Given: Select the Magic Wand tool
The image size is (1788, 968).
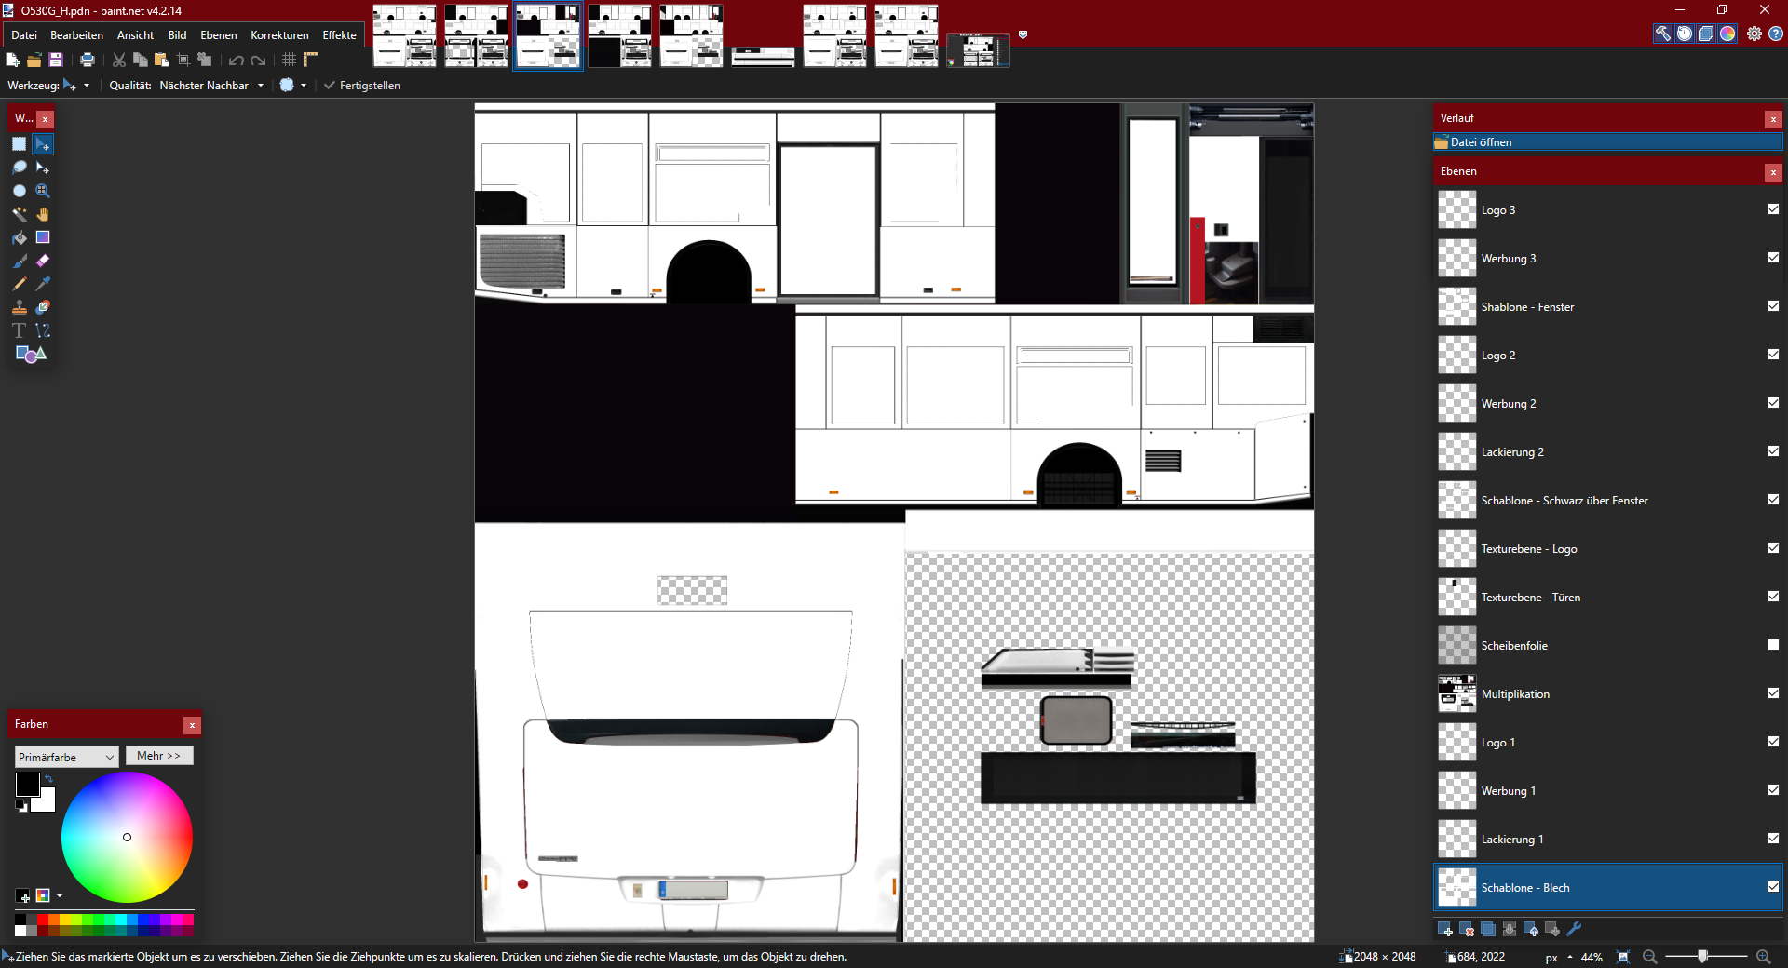Looking at the screenshot, I should click(x=19, y=214).
